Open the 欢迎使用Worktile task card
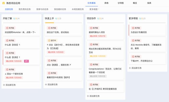 point(21,30)
